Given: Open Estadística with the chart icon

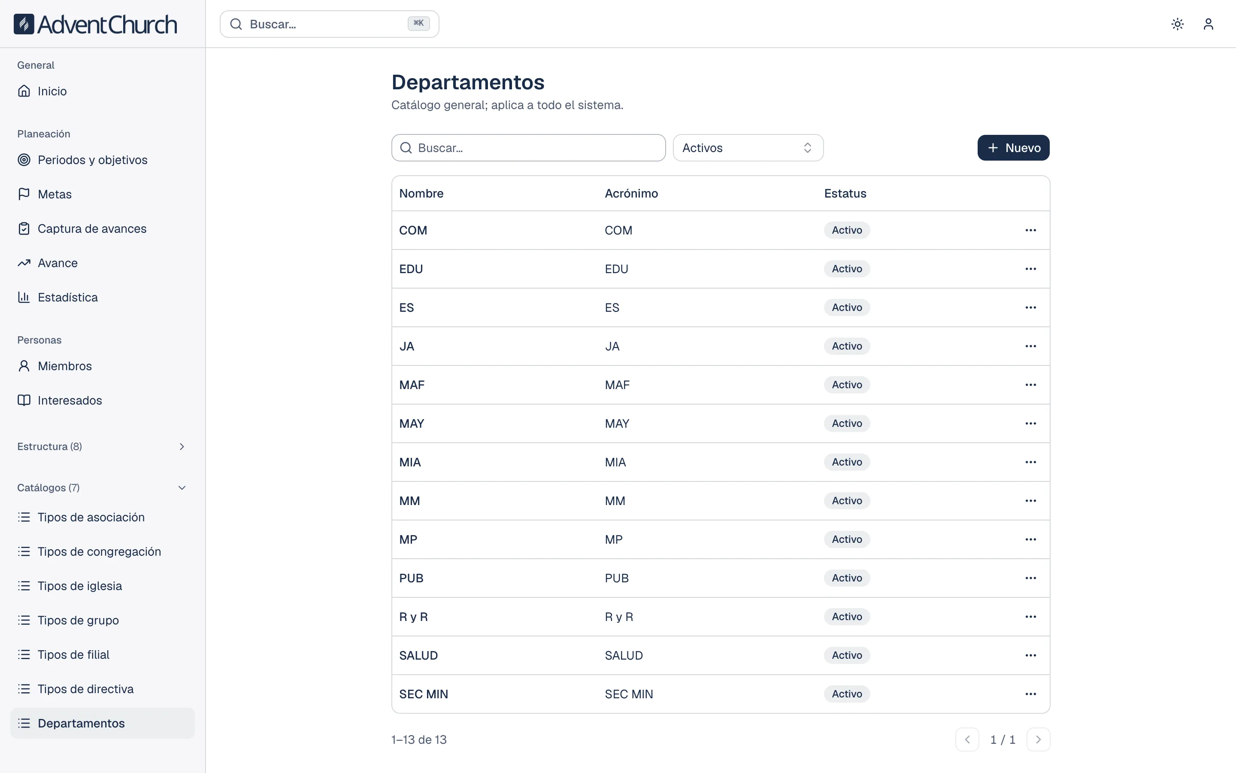Looking at the screenshot, I should [x=24, y=297].
